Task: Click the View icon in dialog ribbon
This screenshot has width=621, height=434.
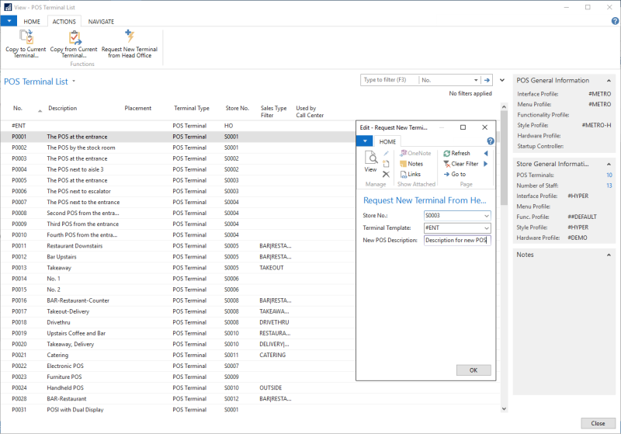Action: [x=371, y=159]
